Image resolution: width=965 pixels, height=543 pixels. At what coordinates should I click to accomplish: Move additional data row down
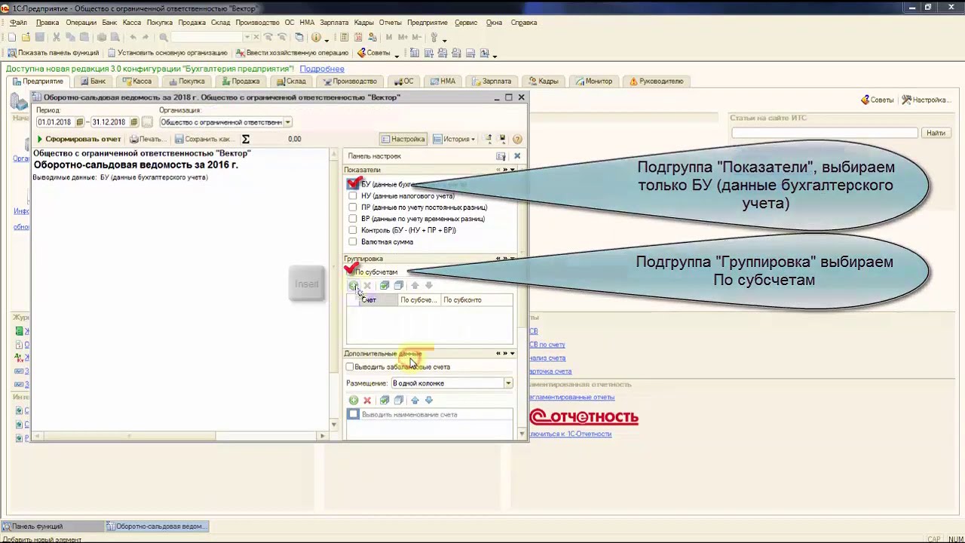[429, 400]
